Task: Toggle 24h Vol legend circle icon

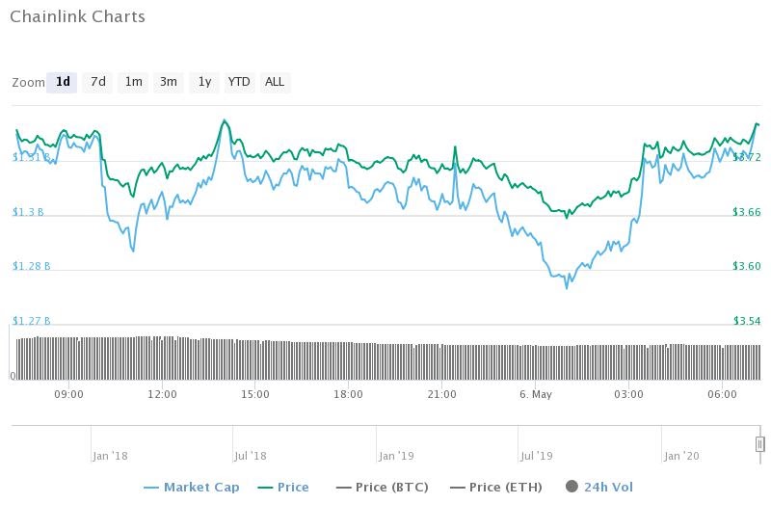Action: point(572,487)
